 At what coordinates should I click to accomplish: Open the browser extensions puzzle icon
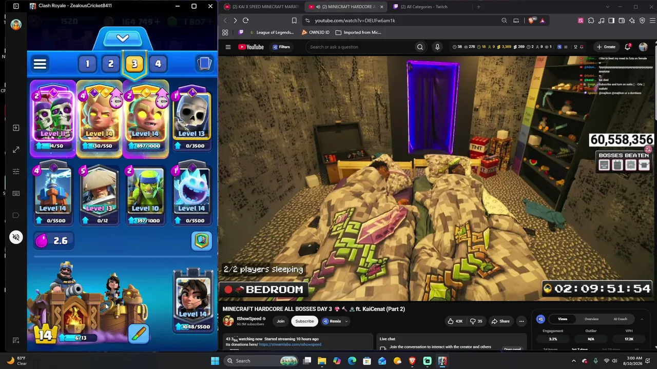pos(591,20)
